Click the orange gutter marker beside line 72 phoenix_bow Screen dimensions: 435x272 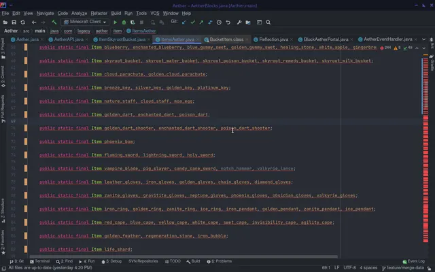(x=26, y=141)
